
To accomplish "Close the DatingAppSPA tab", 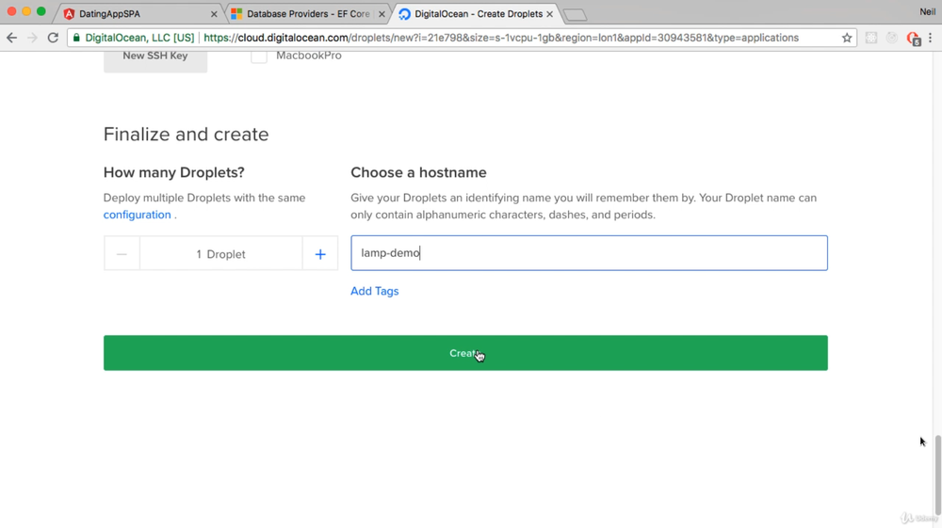I will point(214,14).
